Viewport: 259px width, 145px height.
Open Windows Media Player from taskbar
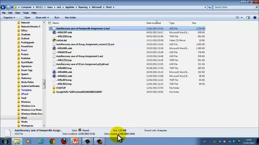28,141
